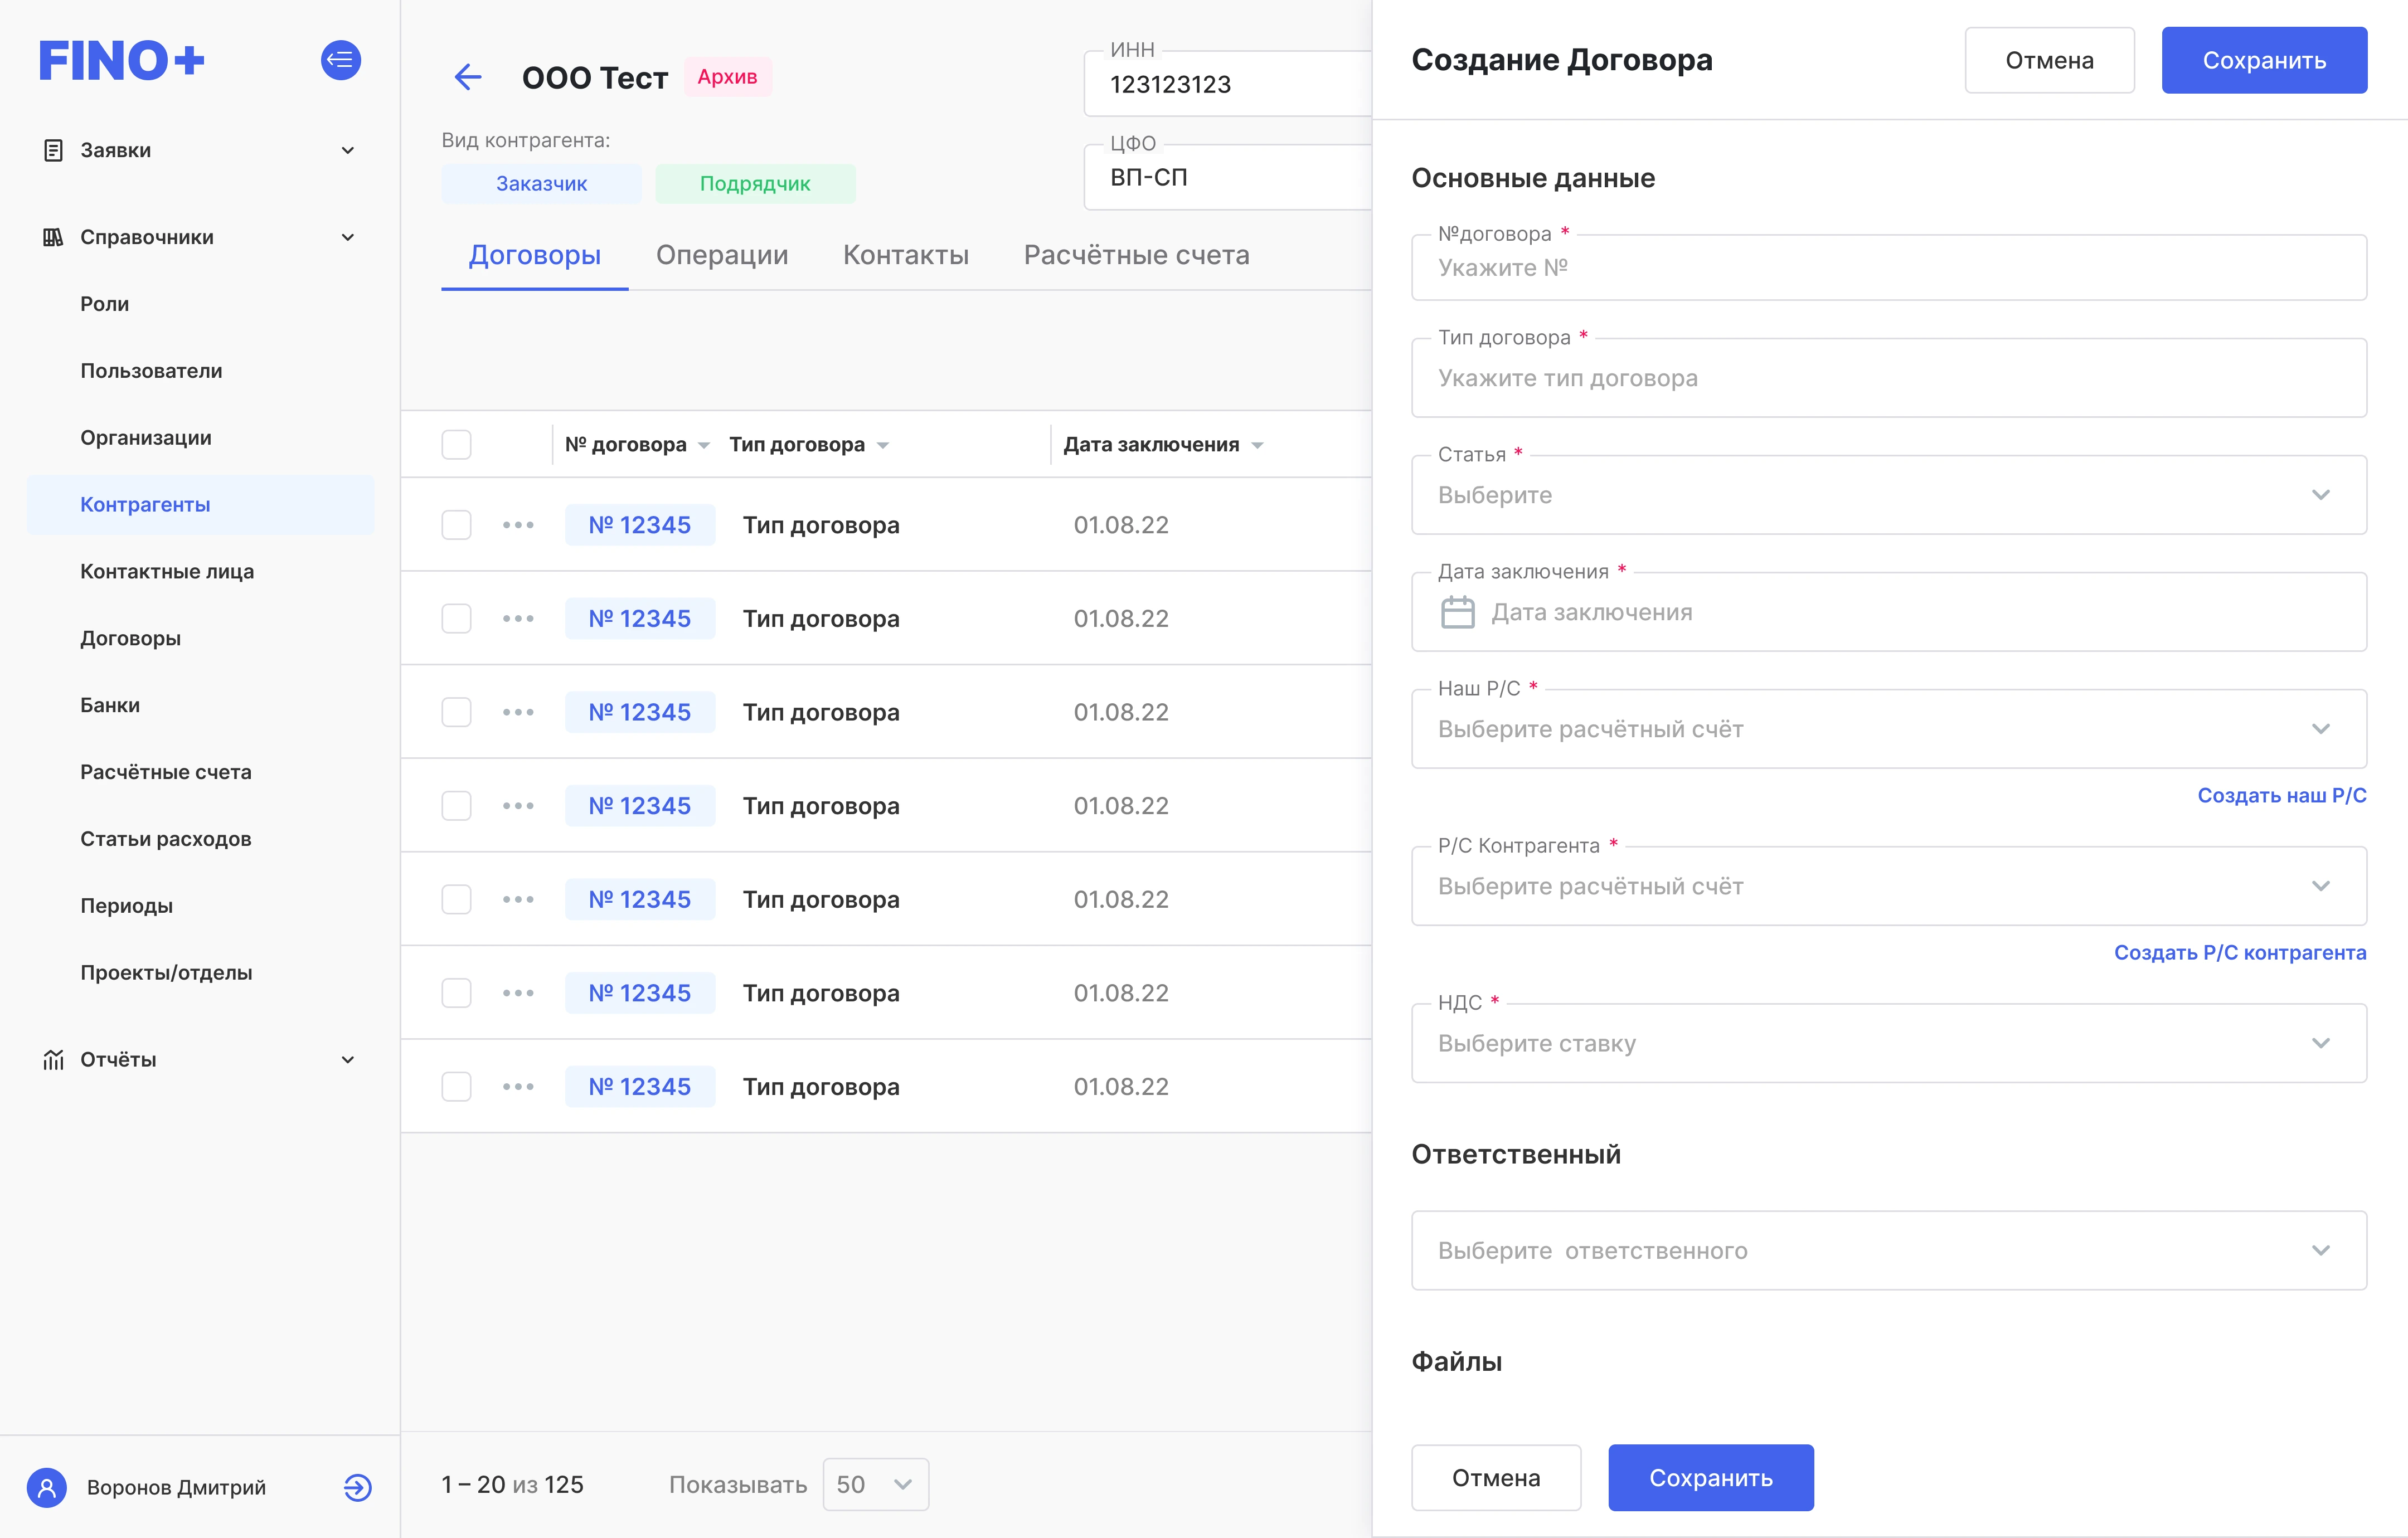
Task: Click the bottom Сохранить button
Action: pyautogui.click(x=1710, y=1477)
